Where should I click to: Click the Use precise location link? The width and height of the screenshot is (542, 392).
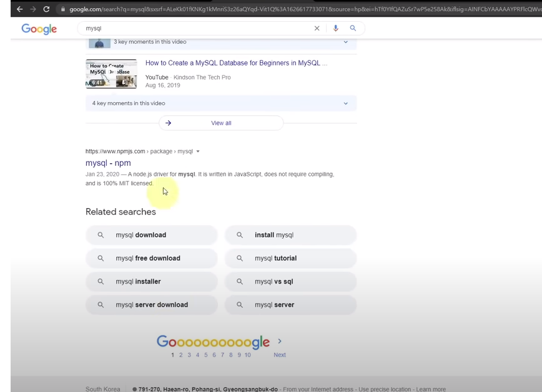[x=385, y=390]
